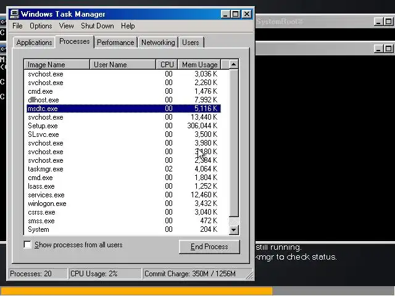
Task: Click the End Process button
Action: [209, 247]
